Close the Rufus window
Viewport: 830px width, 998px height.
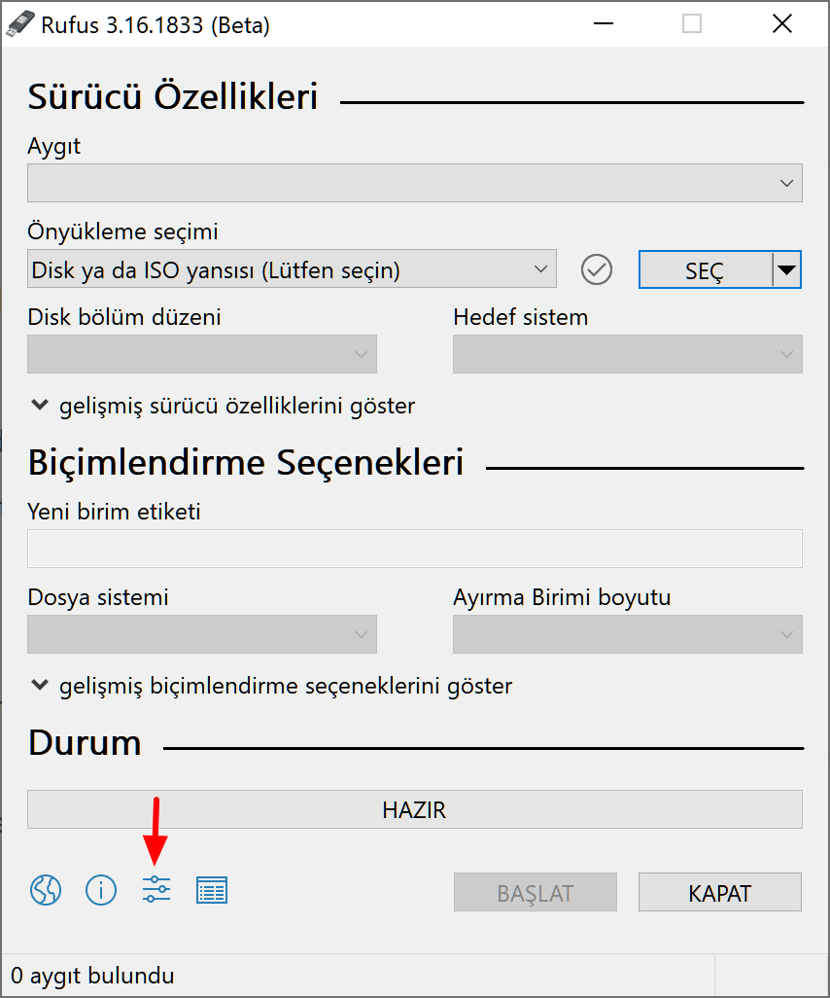point(782,23)
